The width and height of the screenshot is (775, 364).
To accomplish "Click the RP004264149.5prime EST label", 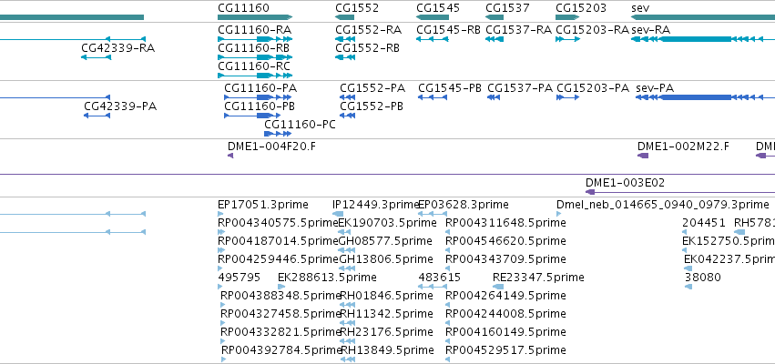I will [505, 296].
